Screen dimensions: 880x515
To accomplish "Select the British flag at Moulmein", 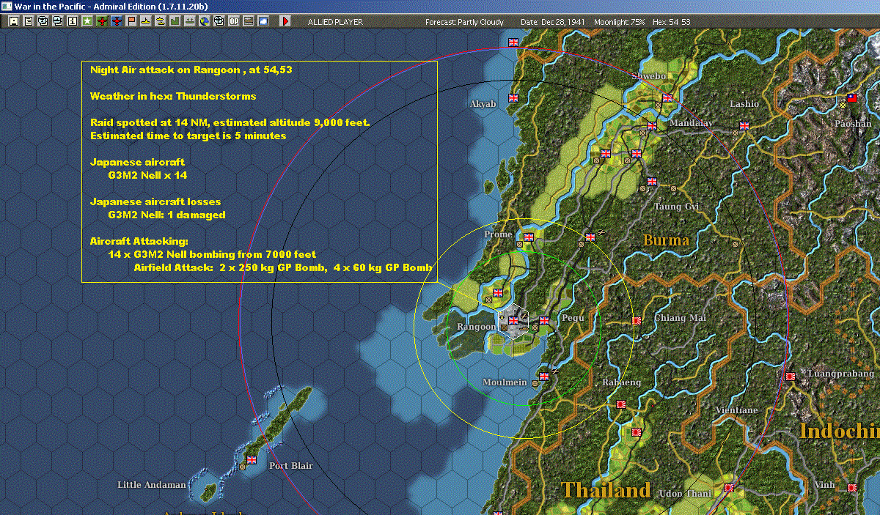I will pyautogui.click(x=544, y=376).
